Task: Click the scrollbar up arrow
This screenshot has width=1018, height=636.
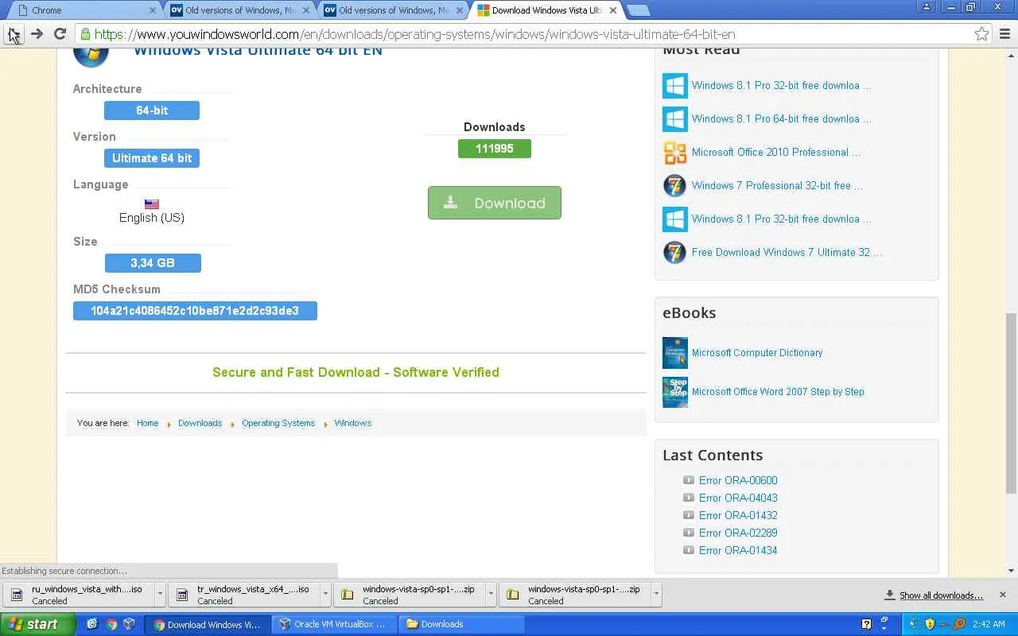Action: (x=1012, y=55)
